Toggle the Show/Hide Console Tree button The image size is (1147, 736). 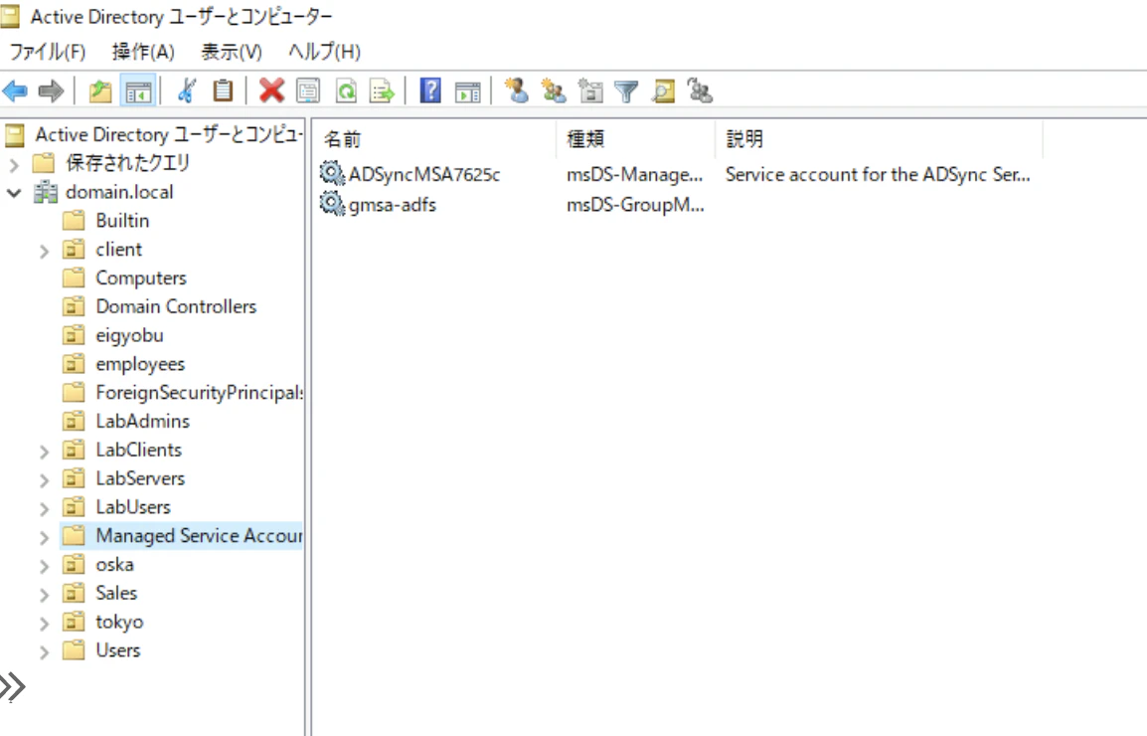(138, 92)
